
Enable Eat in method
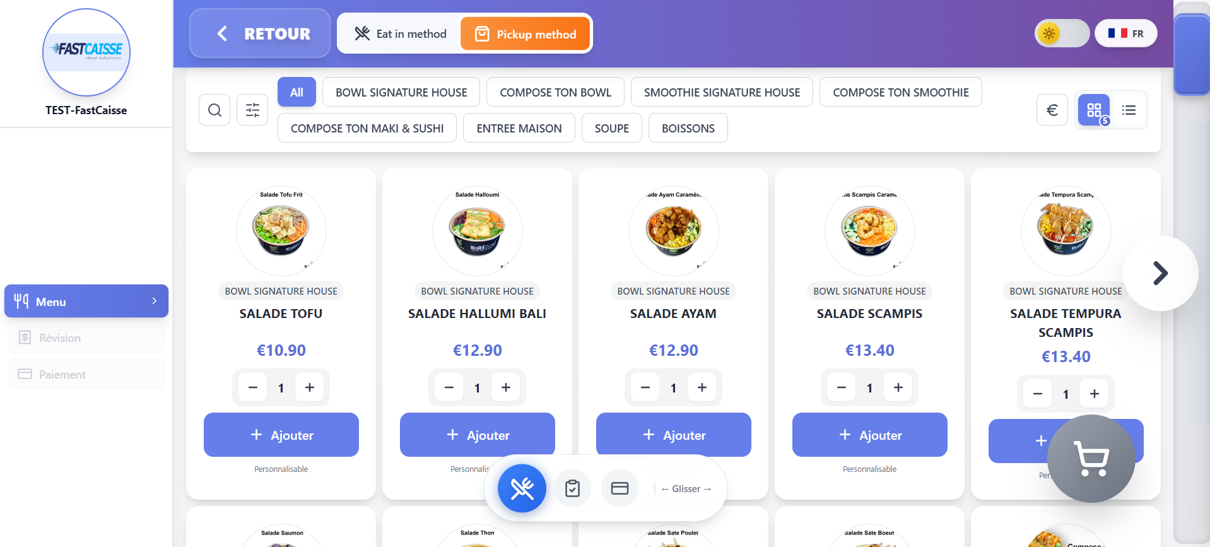pyautogui.click(x=399, y=33)
